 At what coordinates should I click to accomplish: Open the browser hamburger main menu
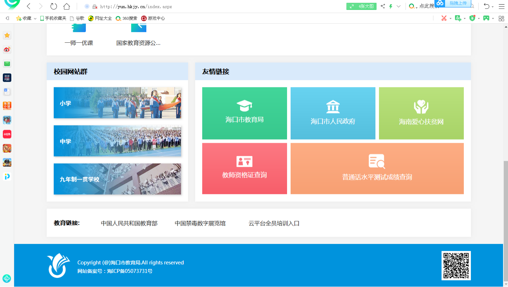pos(502,6)
